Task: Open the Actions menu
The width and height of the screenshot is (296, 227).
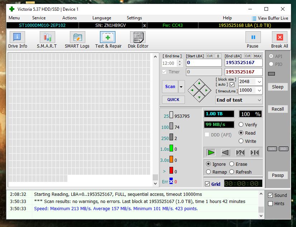Action: coord(70,18)
